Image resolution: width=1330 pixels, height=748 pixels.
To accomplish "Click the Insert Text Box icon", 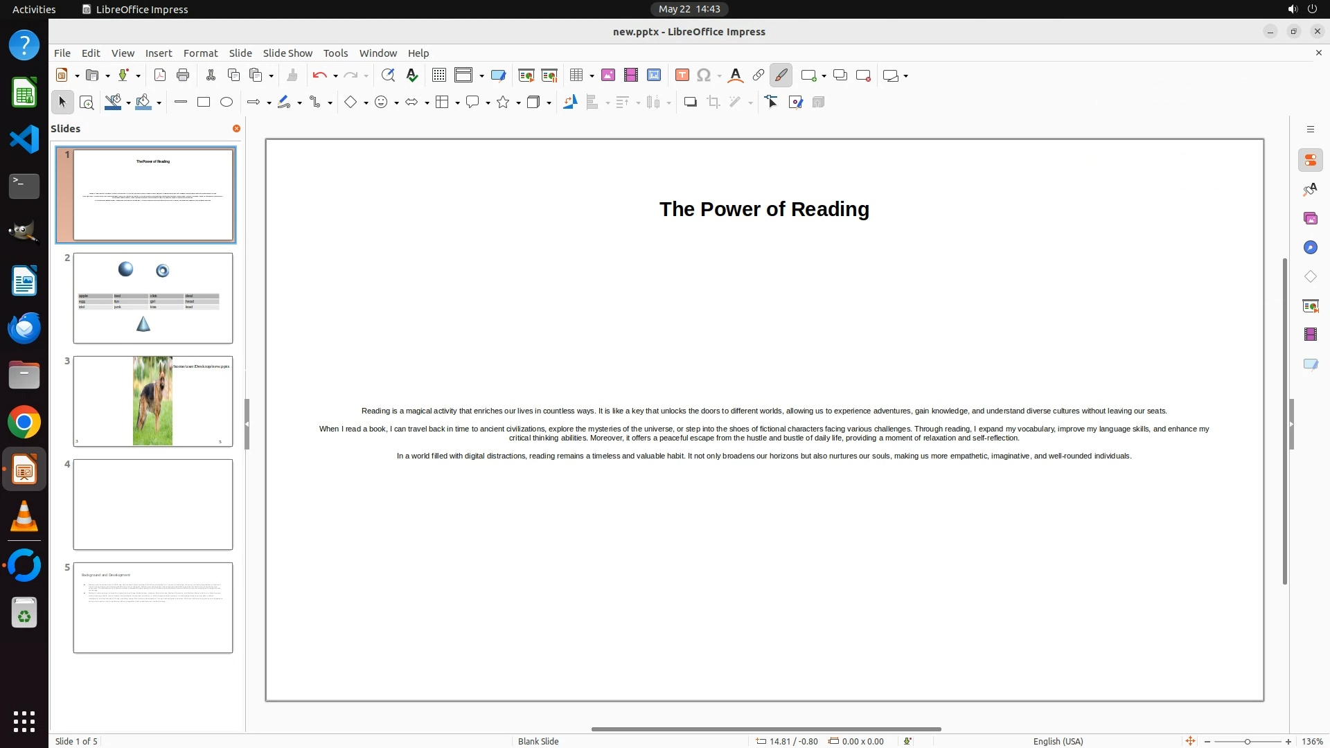I will pos(682,75).
